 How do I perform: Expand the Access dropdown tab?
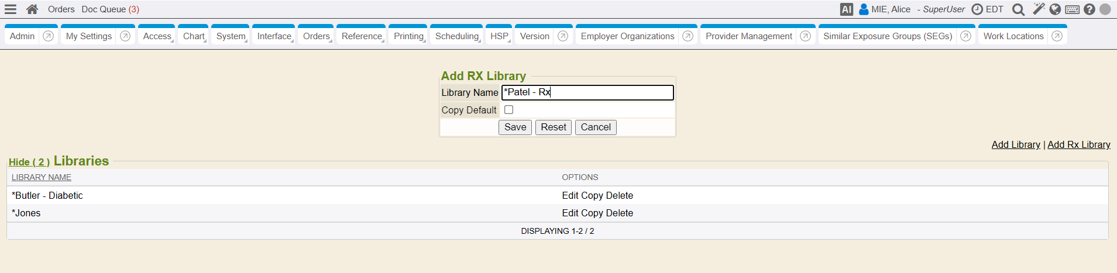(x=157, y=36)
